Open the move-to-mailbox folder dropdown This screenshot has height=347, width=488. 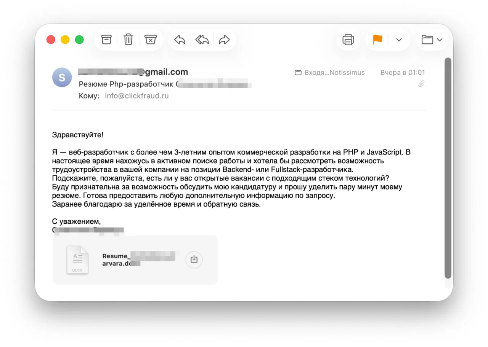click(432, 40)
